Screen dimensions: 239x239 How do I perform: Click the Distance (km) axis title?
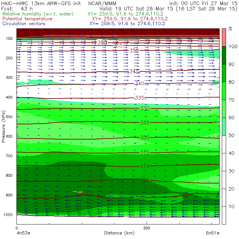click(x=119, y=233)
